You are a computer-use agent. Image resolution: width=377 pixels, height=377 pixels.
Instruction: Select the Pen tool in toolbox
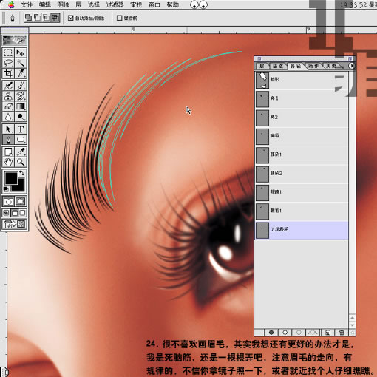pyautogui.click(x=8, y=140)
